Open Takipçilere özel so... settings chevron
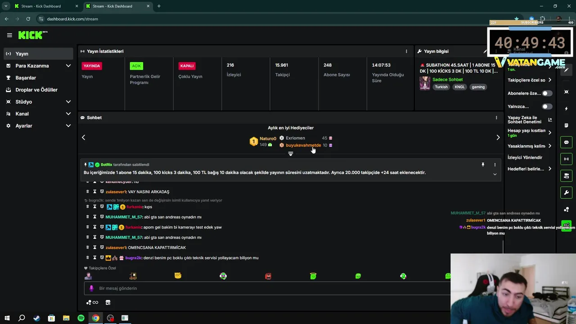Viewport: 576px width, 324px height. (550, 80)
